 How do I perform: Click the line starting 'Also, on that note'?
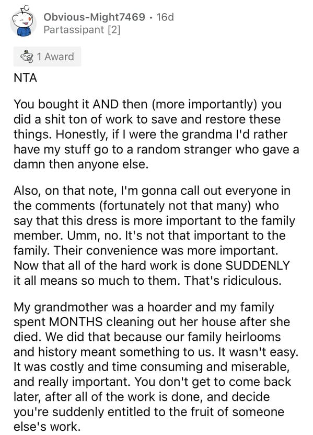[152, 191]
